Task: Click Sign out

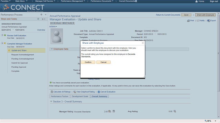Action: click(214, 1)
